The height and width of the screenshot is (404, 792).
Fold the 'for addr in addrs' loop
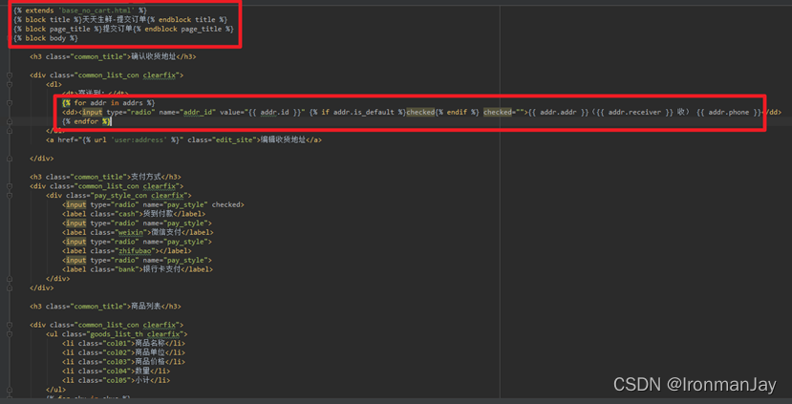tap(10, 103)
